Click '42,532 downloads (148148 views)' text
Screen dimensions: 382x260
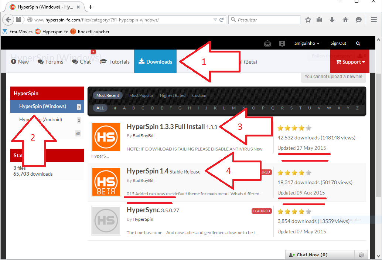[316, 138]
